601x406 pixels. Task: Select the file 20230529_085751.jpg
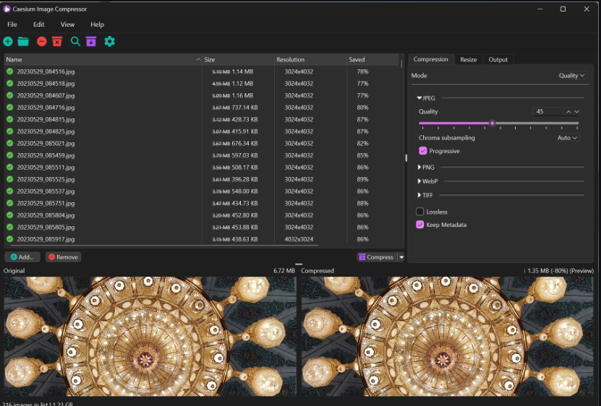click(x=46, y=203)
